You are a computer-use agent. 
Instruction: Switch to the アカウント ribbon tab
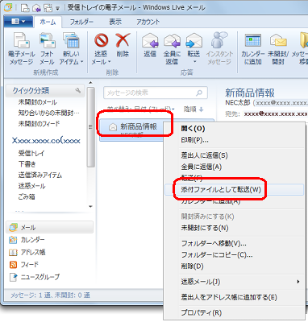(x=148, y=22)
